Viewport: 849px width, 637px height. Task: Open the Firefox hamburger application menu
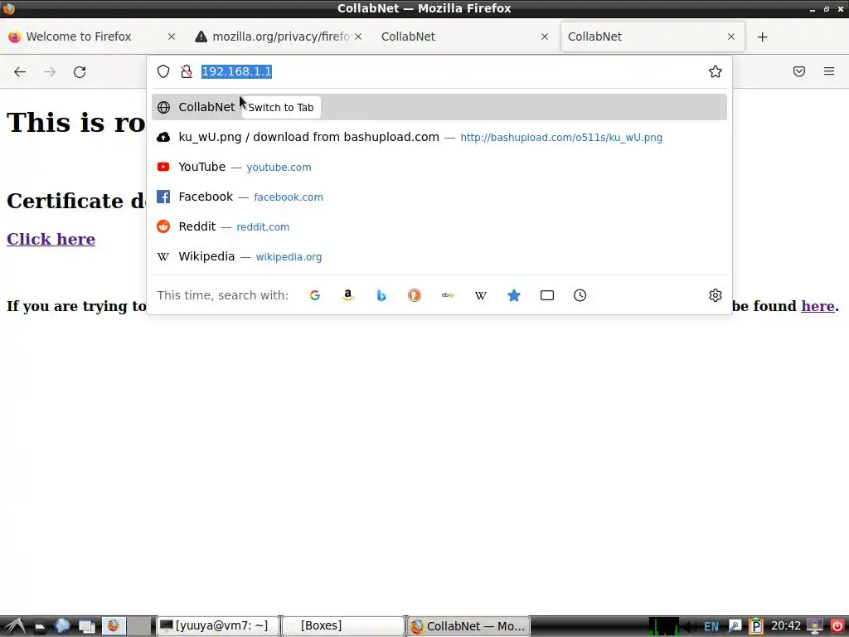pyautogui.click(x=829, y=71)
